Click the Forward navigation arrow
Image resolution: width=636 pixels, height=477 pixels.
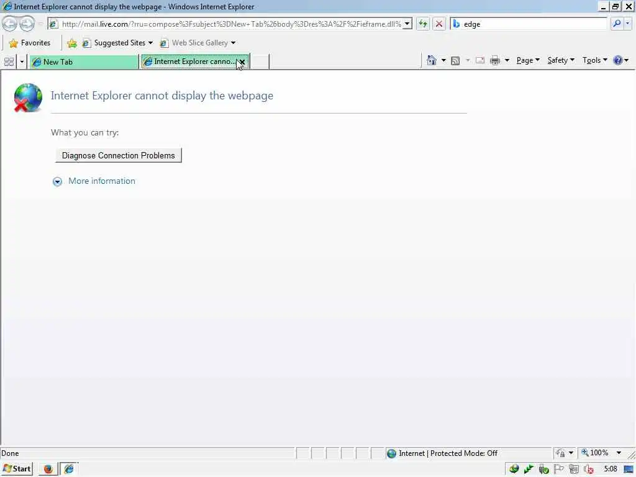click(x=27, y=24)
